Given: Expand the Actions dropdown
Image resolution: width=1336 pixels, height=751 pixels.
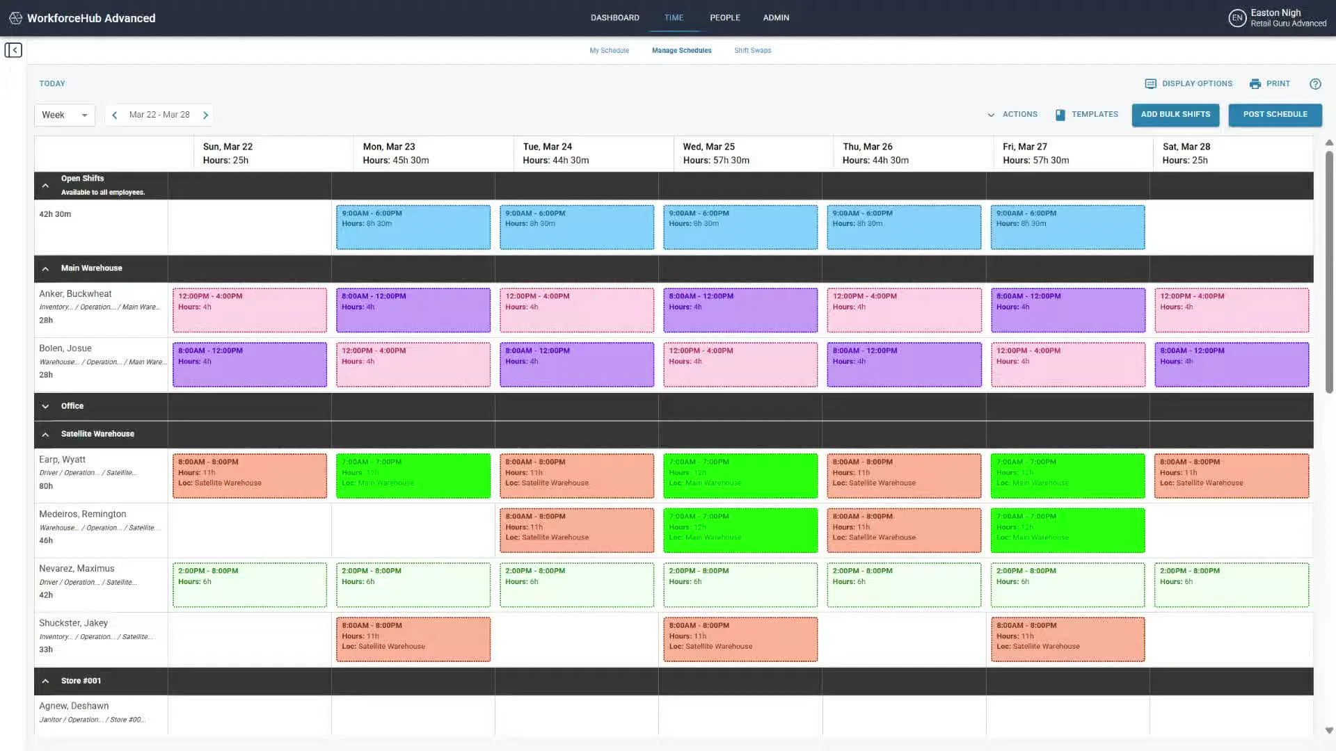Looking at the screenshot, I should 1012,114.
